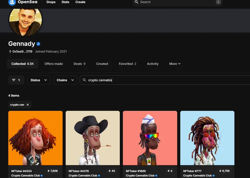
Task: Switch to the Favorited tab
Action: tap(128, 64)
